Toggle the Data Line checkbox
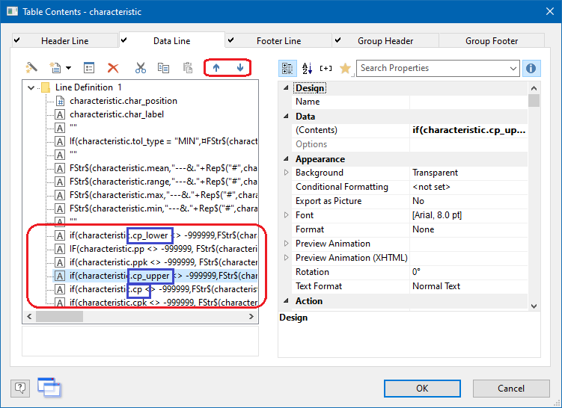The height and width of the screenshot is (408, 562). (x=123, y=40)
